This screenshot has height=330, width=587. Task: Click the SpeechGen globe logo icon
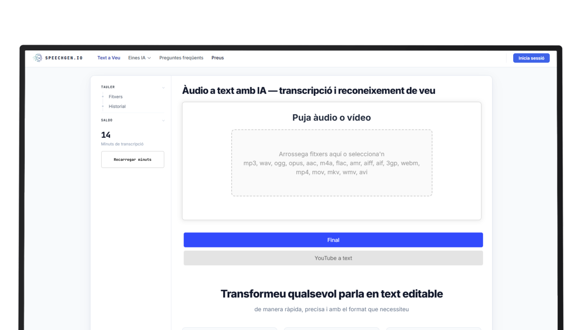pos(38,58)
